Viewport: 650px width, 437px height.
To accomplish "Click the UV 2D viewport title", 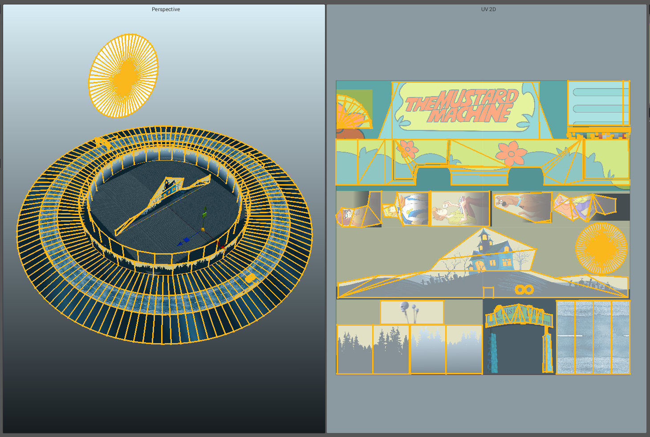I will (x=488, y=9).
